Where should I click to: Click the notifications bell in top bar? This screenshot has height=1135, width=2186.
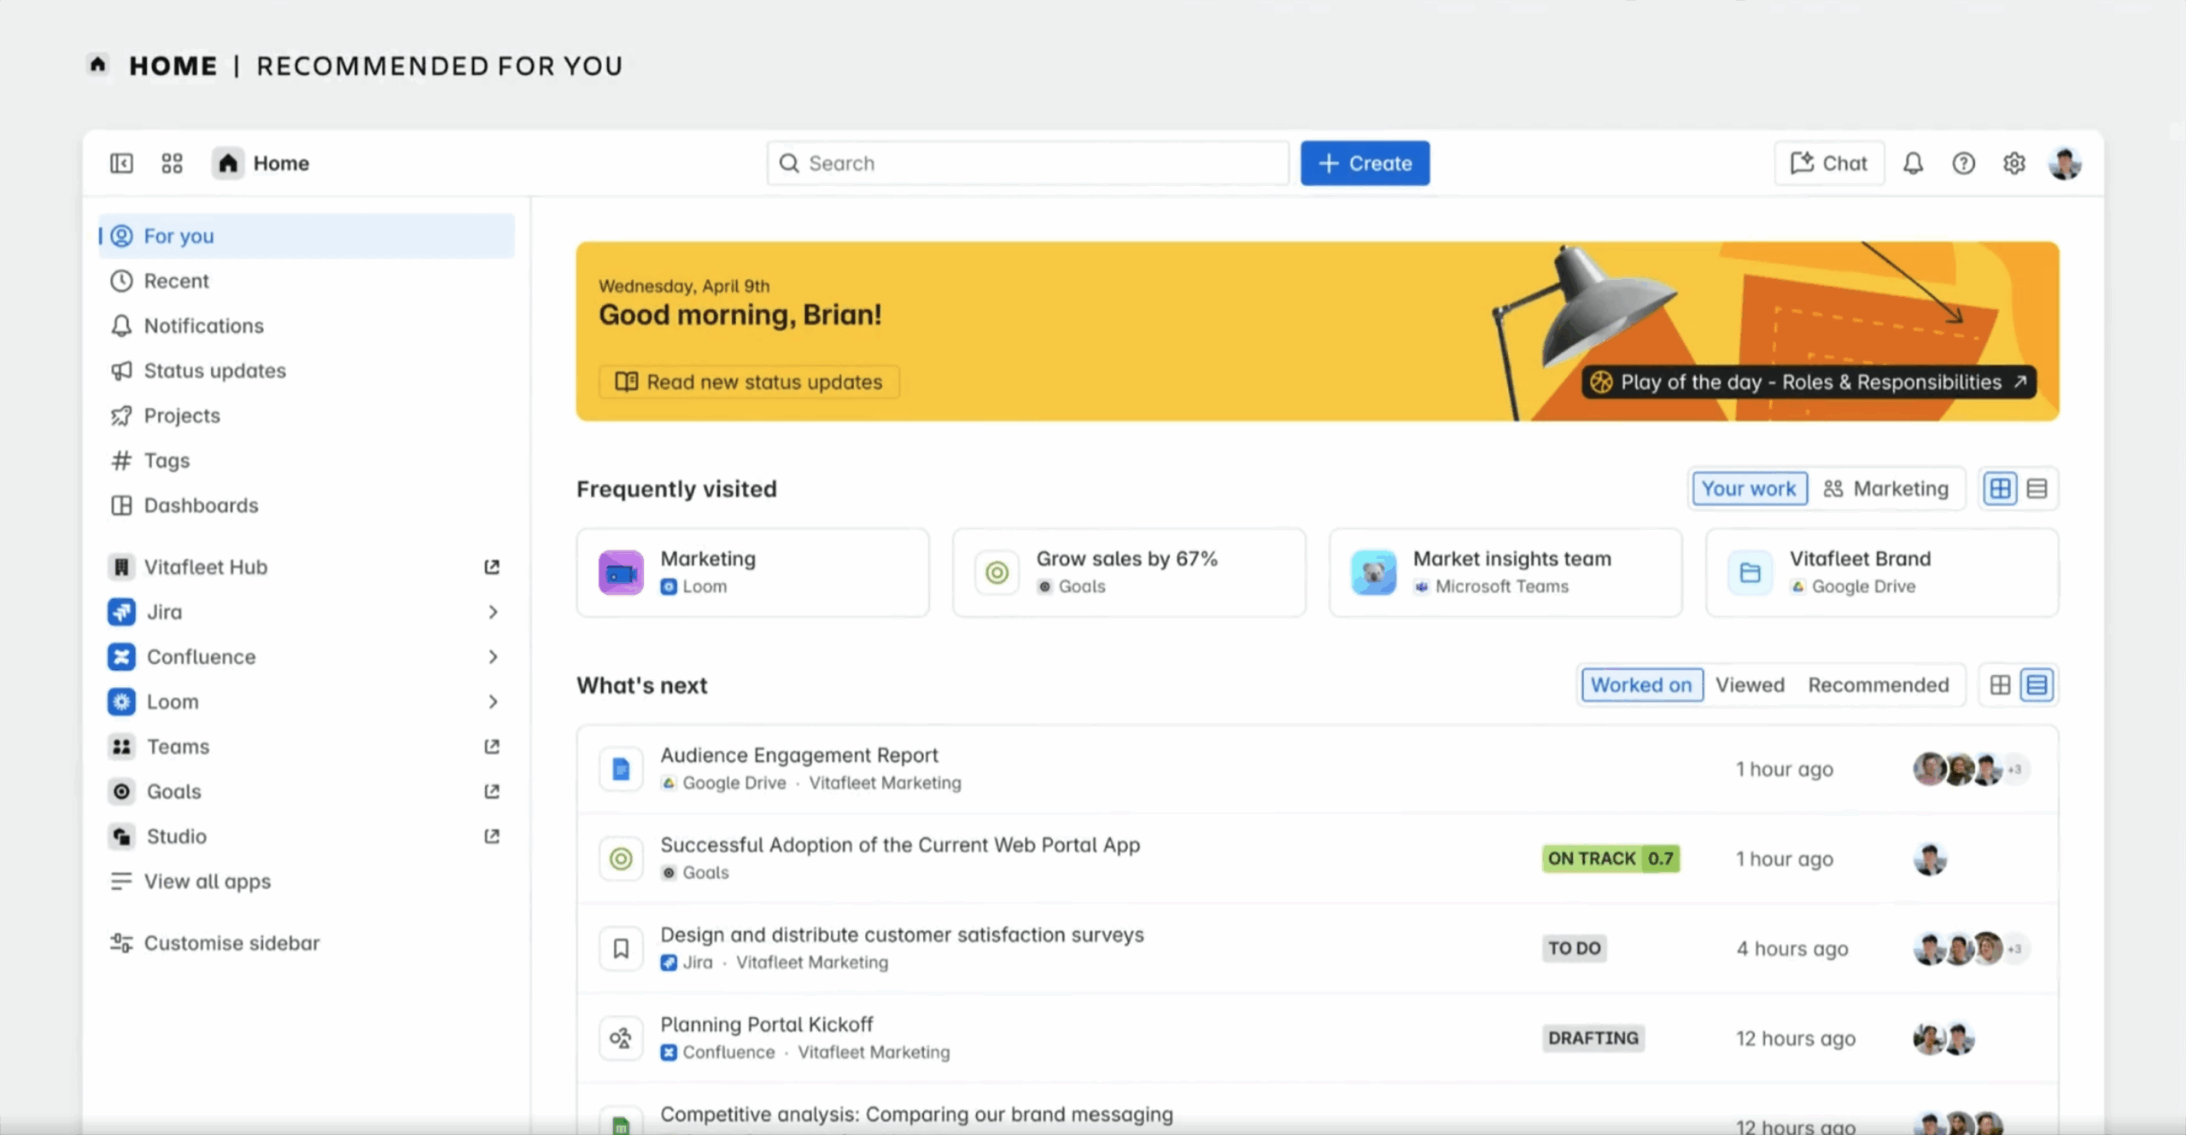point(1913,163)
